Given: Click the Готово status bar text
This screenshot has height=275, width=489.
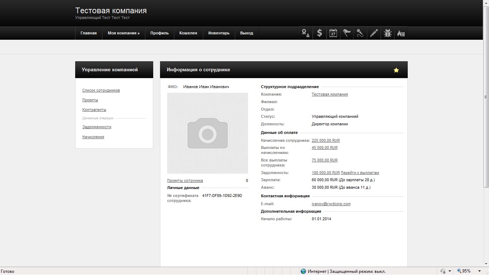Looking at the screenshot, I should point(8,271).
